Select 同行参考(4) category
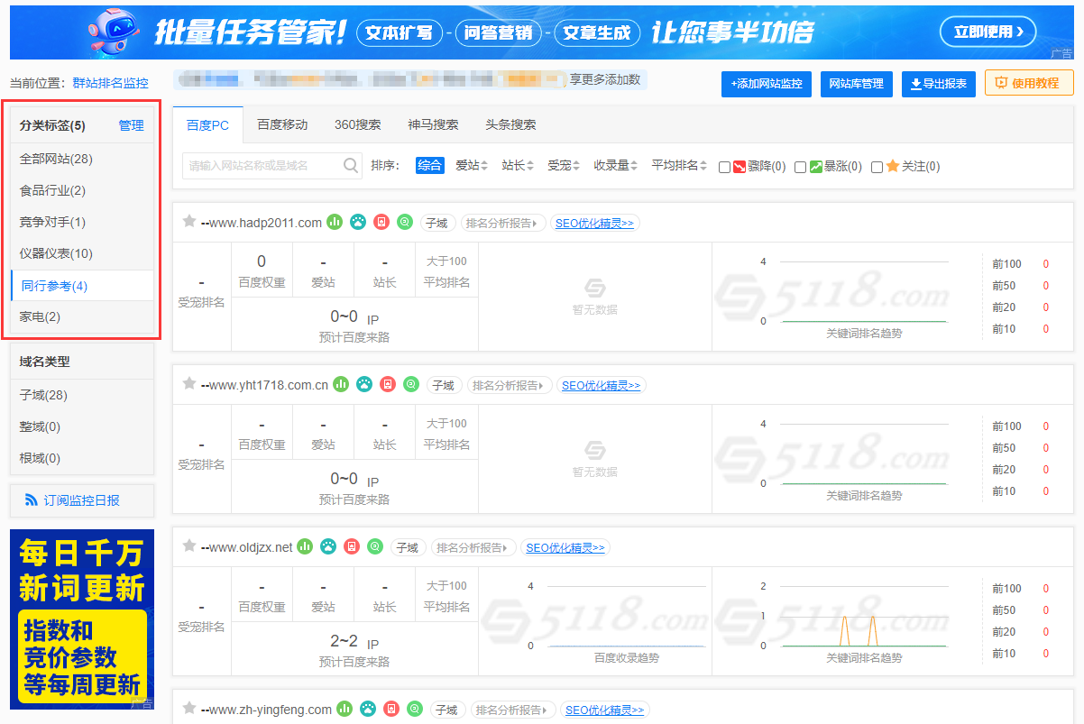The image size is (1084, 724). (x=82, y=286)
